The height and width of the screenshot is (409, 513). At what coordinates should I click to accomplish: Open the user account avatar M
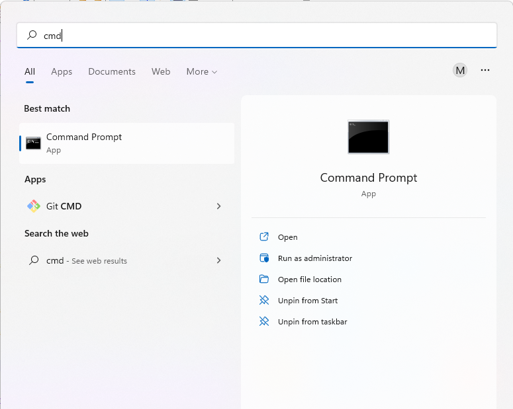[x=460, y=70]
